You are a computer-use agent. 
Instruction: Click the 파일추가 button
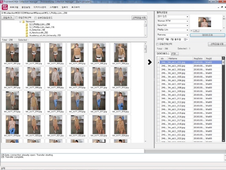pyautogui.click(x=8, y=18)
